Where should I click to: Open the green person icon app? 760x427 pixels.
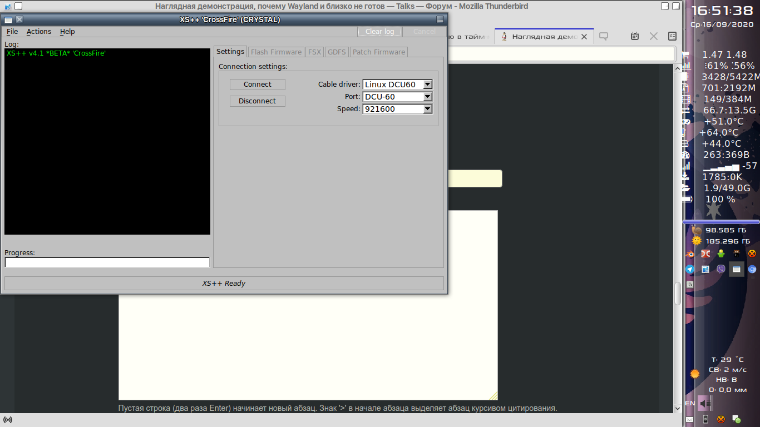point(721,254)
